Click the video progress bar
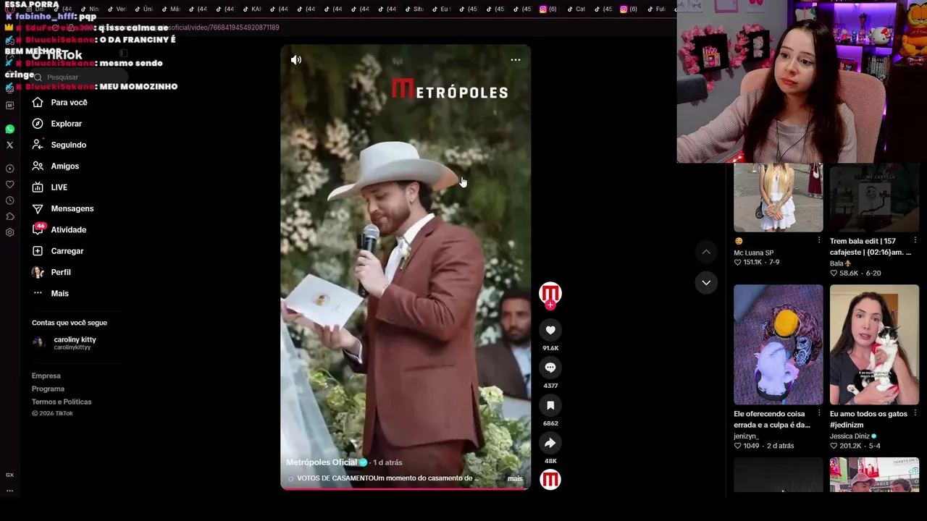927x521 pixels. pyautogui.click(x=406, y=488)
